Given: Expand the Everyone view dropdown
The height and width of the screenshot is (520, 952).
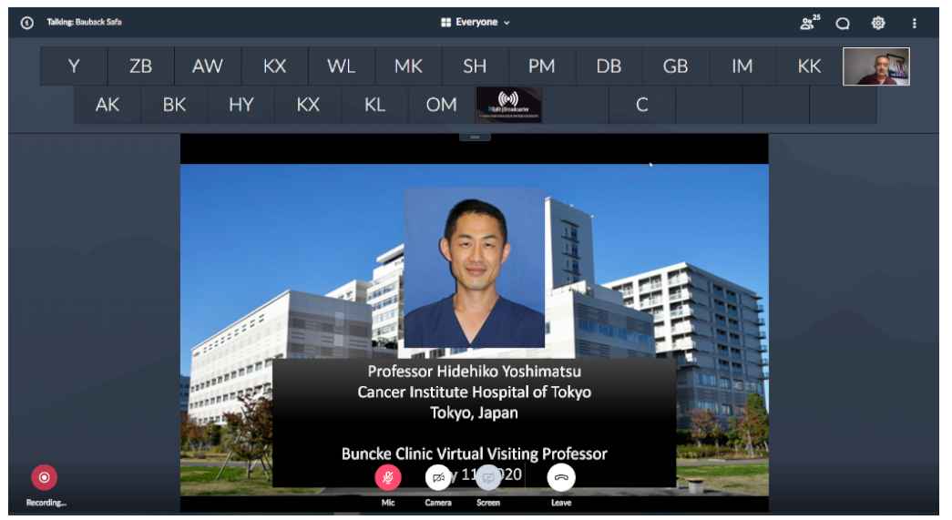Looking at the screenshot, I should coord(476,23).
